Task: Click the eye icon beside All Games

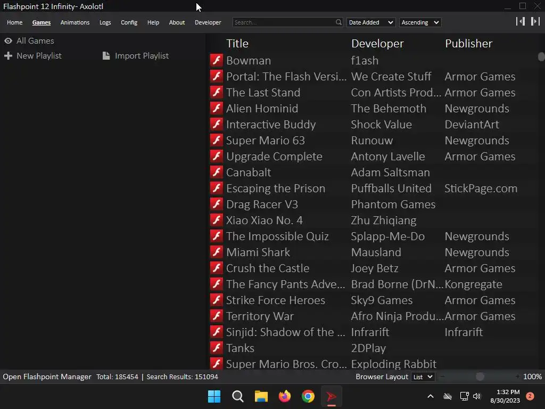Action: point(8,40)
